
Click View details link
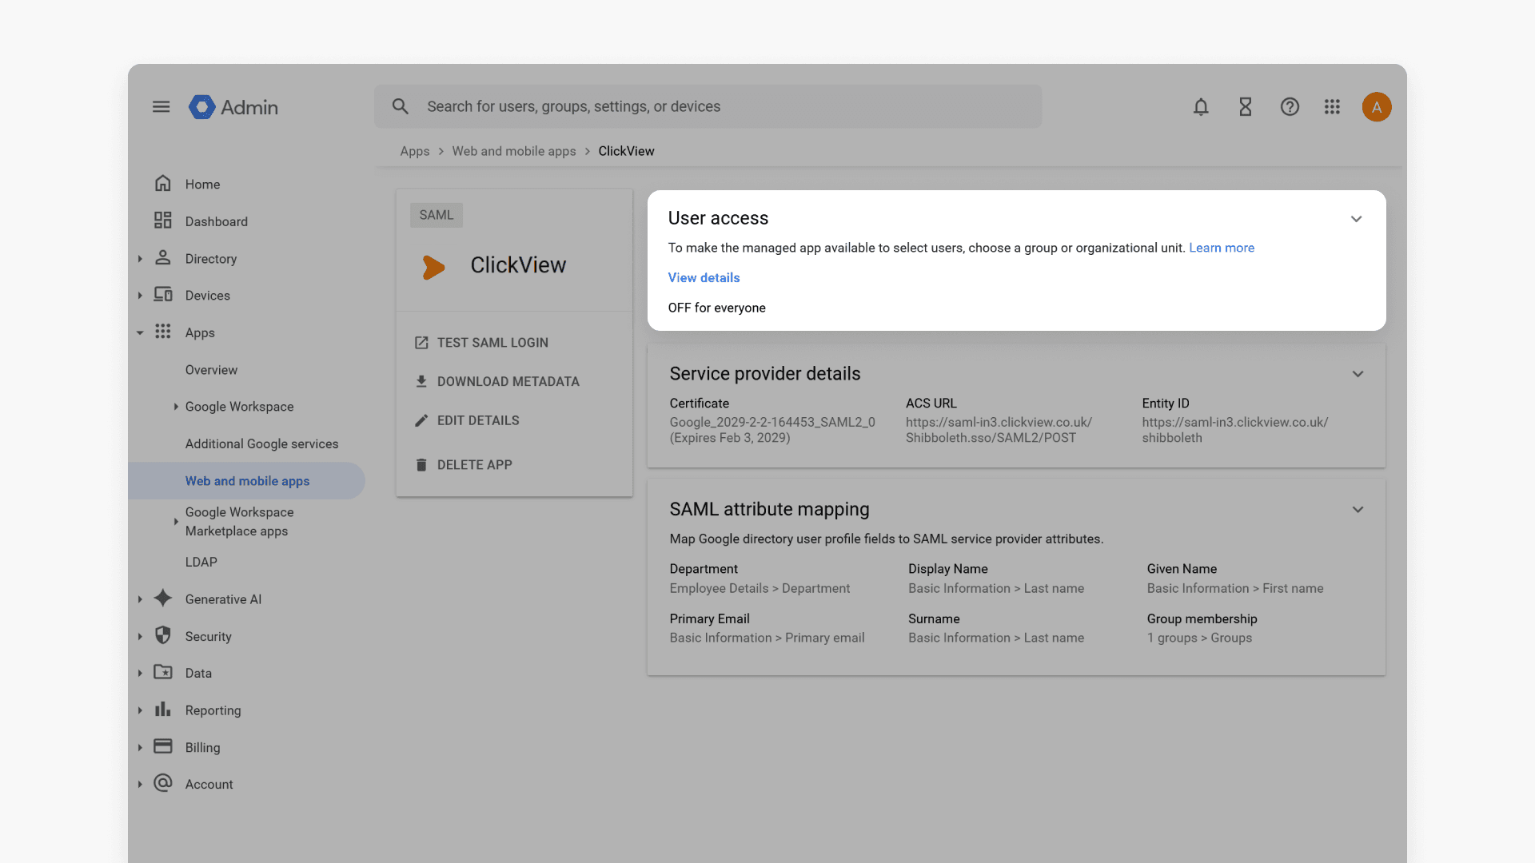[x=704, y=278]
